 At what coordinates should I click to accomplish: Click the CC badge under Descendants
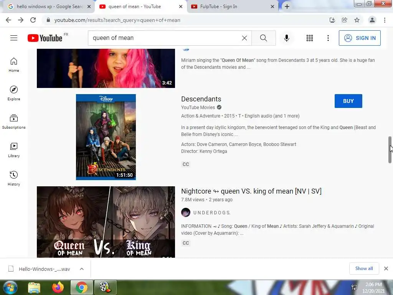tap(186, 164)
